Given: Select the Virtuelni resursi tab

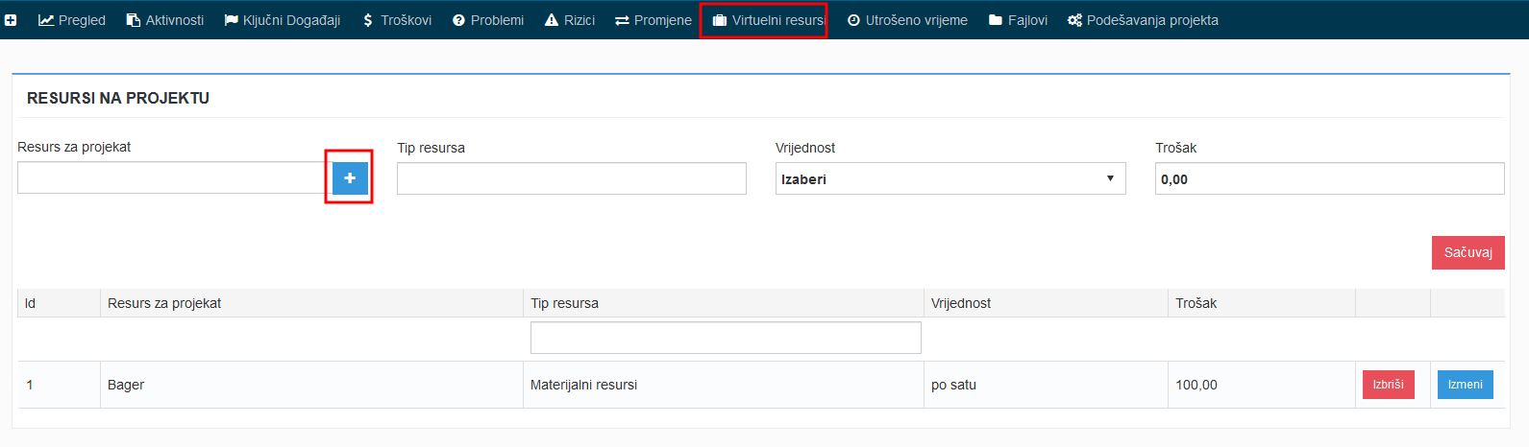Looking at the screenshot, I should pos(768,20).
